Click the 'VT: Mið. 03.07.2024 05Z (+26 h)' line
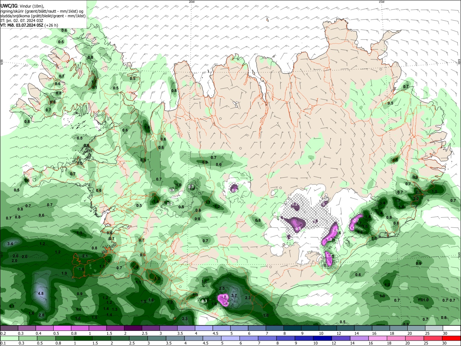Image resolution: width=461 pixels, height=346 pixels. click(x=29, y=25)
